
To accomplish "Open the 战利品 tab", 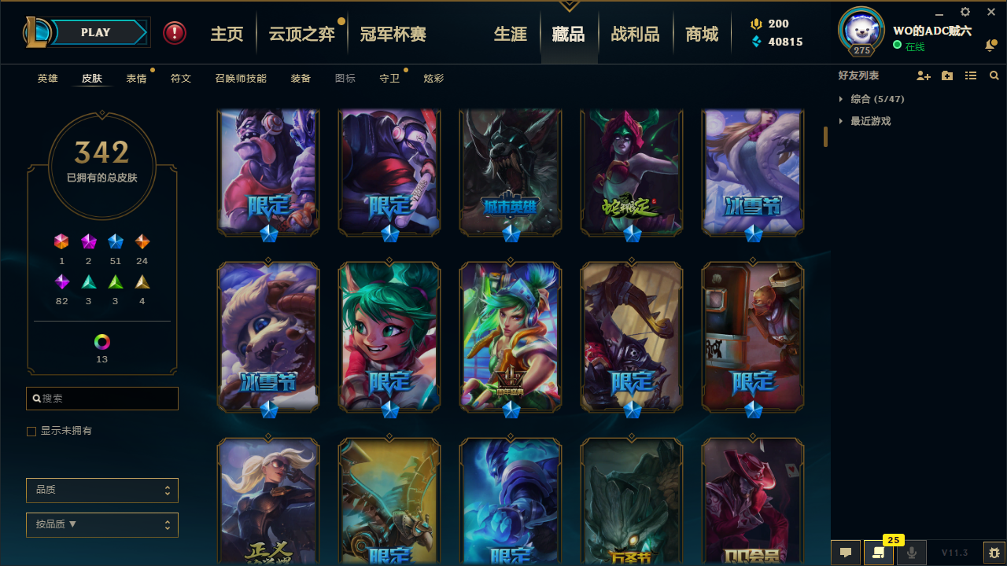I will click(x=635, y=34).
